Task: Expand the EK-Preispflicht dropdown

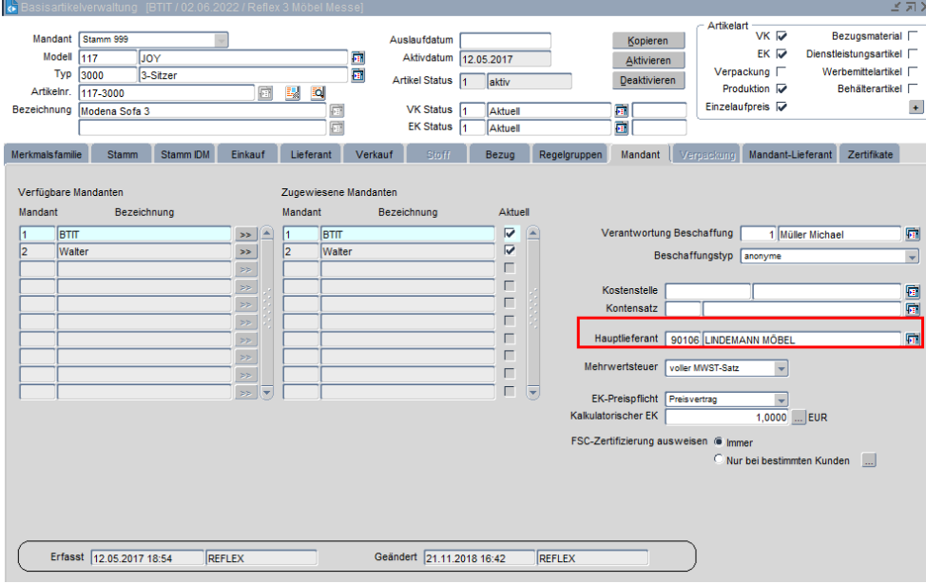Action: coord(781,400)
